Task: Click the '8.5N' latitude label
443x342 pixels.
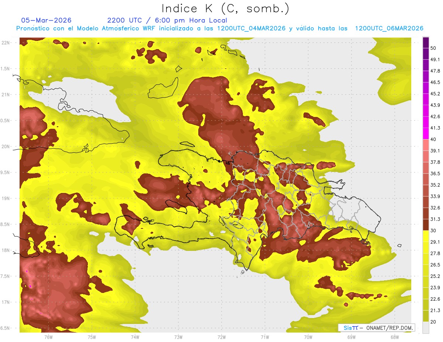Action: [x=6, y=224]
